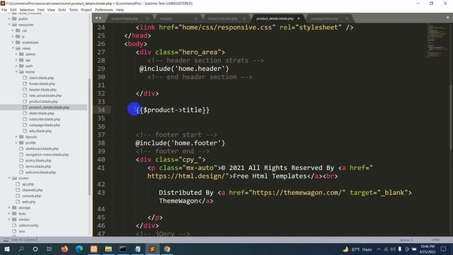Screen dimensions: 453x255
Task: Open the Tools menu
Action: coord(74,9)
